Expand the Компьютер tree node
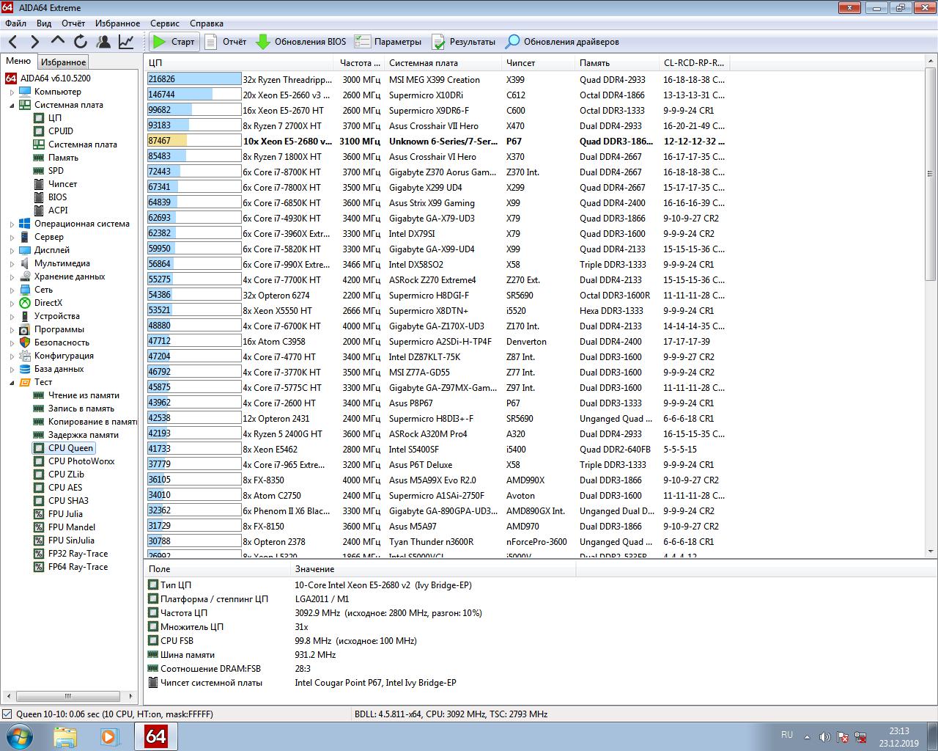Image resolution: width=938 pixels, height=751 pixels. [x=12, y=92]
